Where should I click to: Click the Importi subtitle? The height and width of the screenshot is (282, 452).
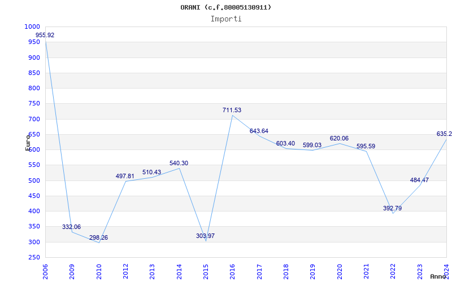pos(226,19)
